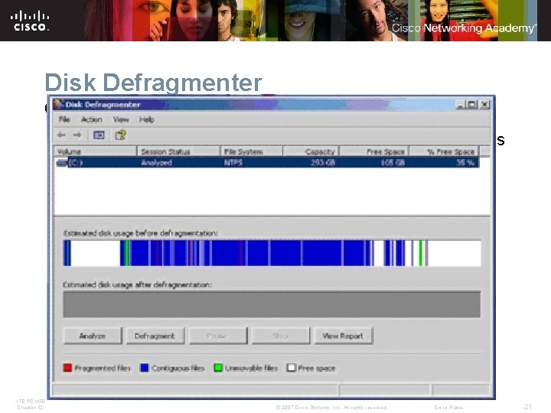Click the disk usage before defragmentation bar

point(272,253)
